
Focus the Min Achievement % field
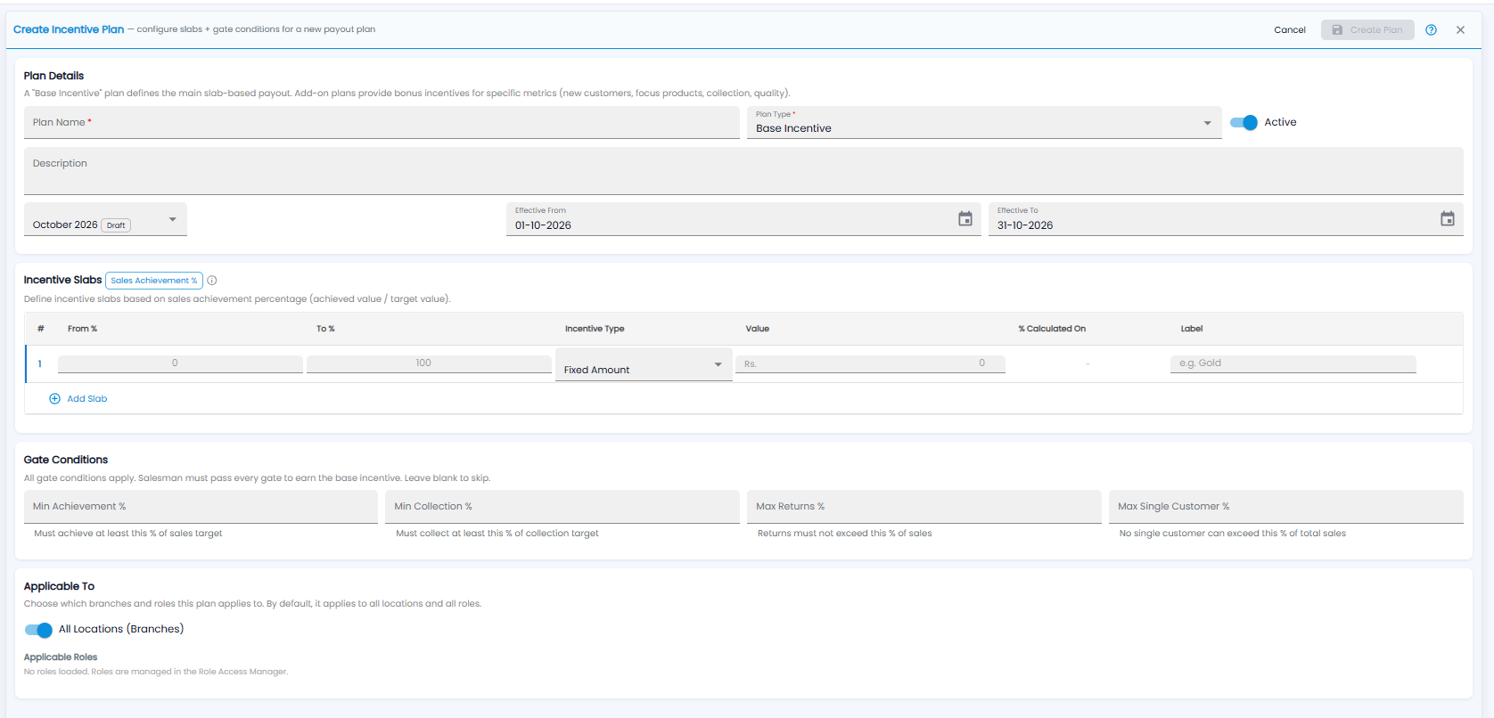coord(201,507)
